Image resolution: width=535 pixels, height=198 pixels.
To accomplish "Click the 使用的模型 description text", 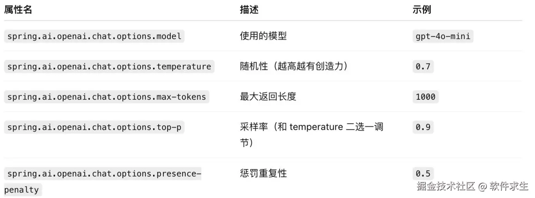I will tap(263, 36).
